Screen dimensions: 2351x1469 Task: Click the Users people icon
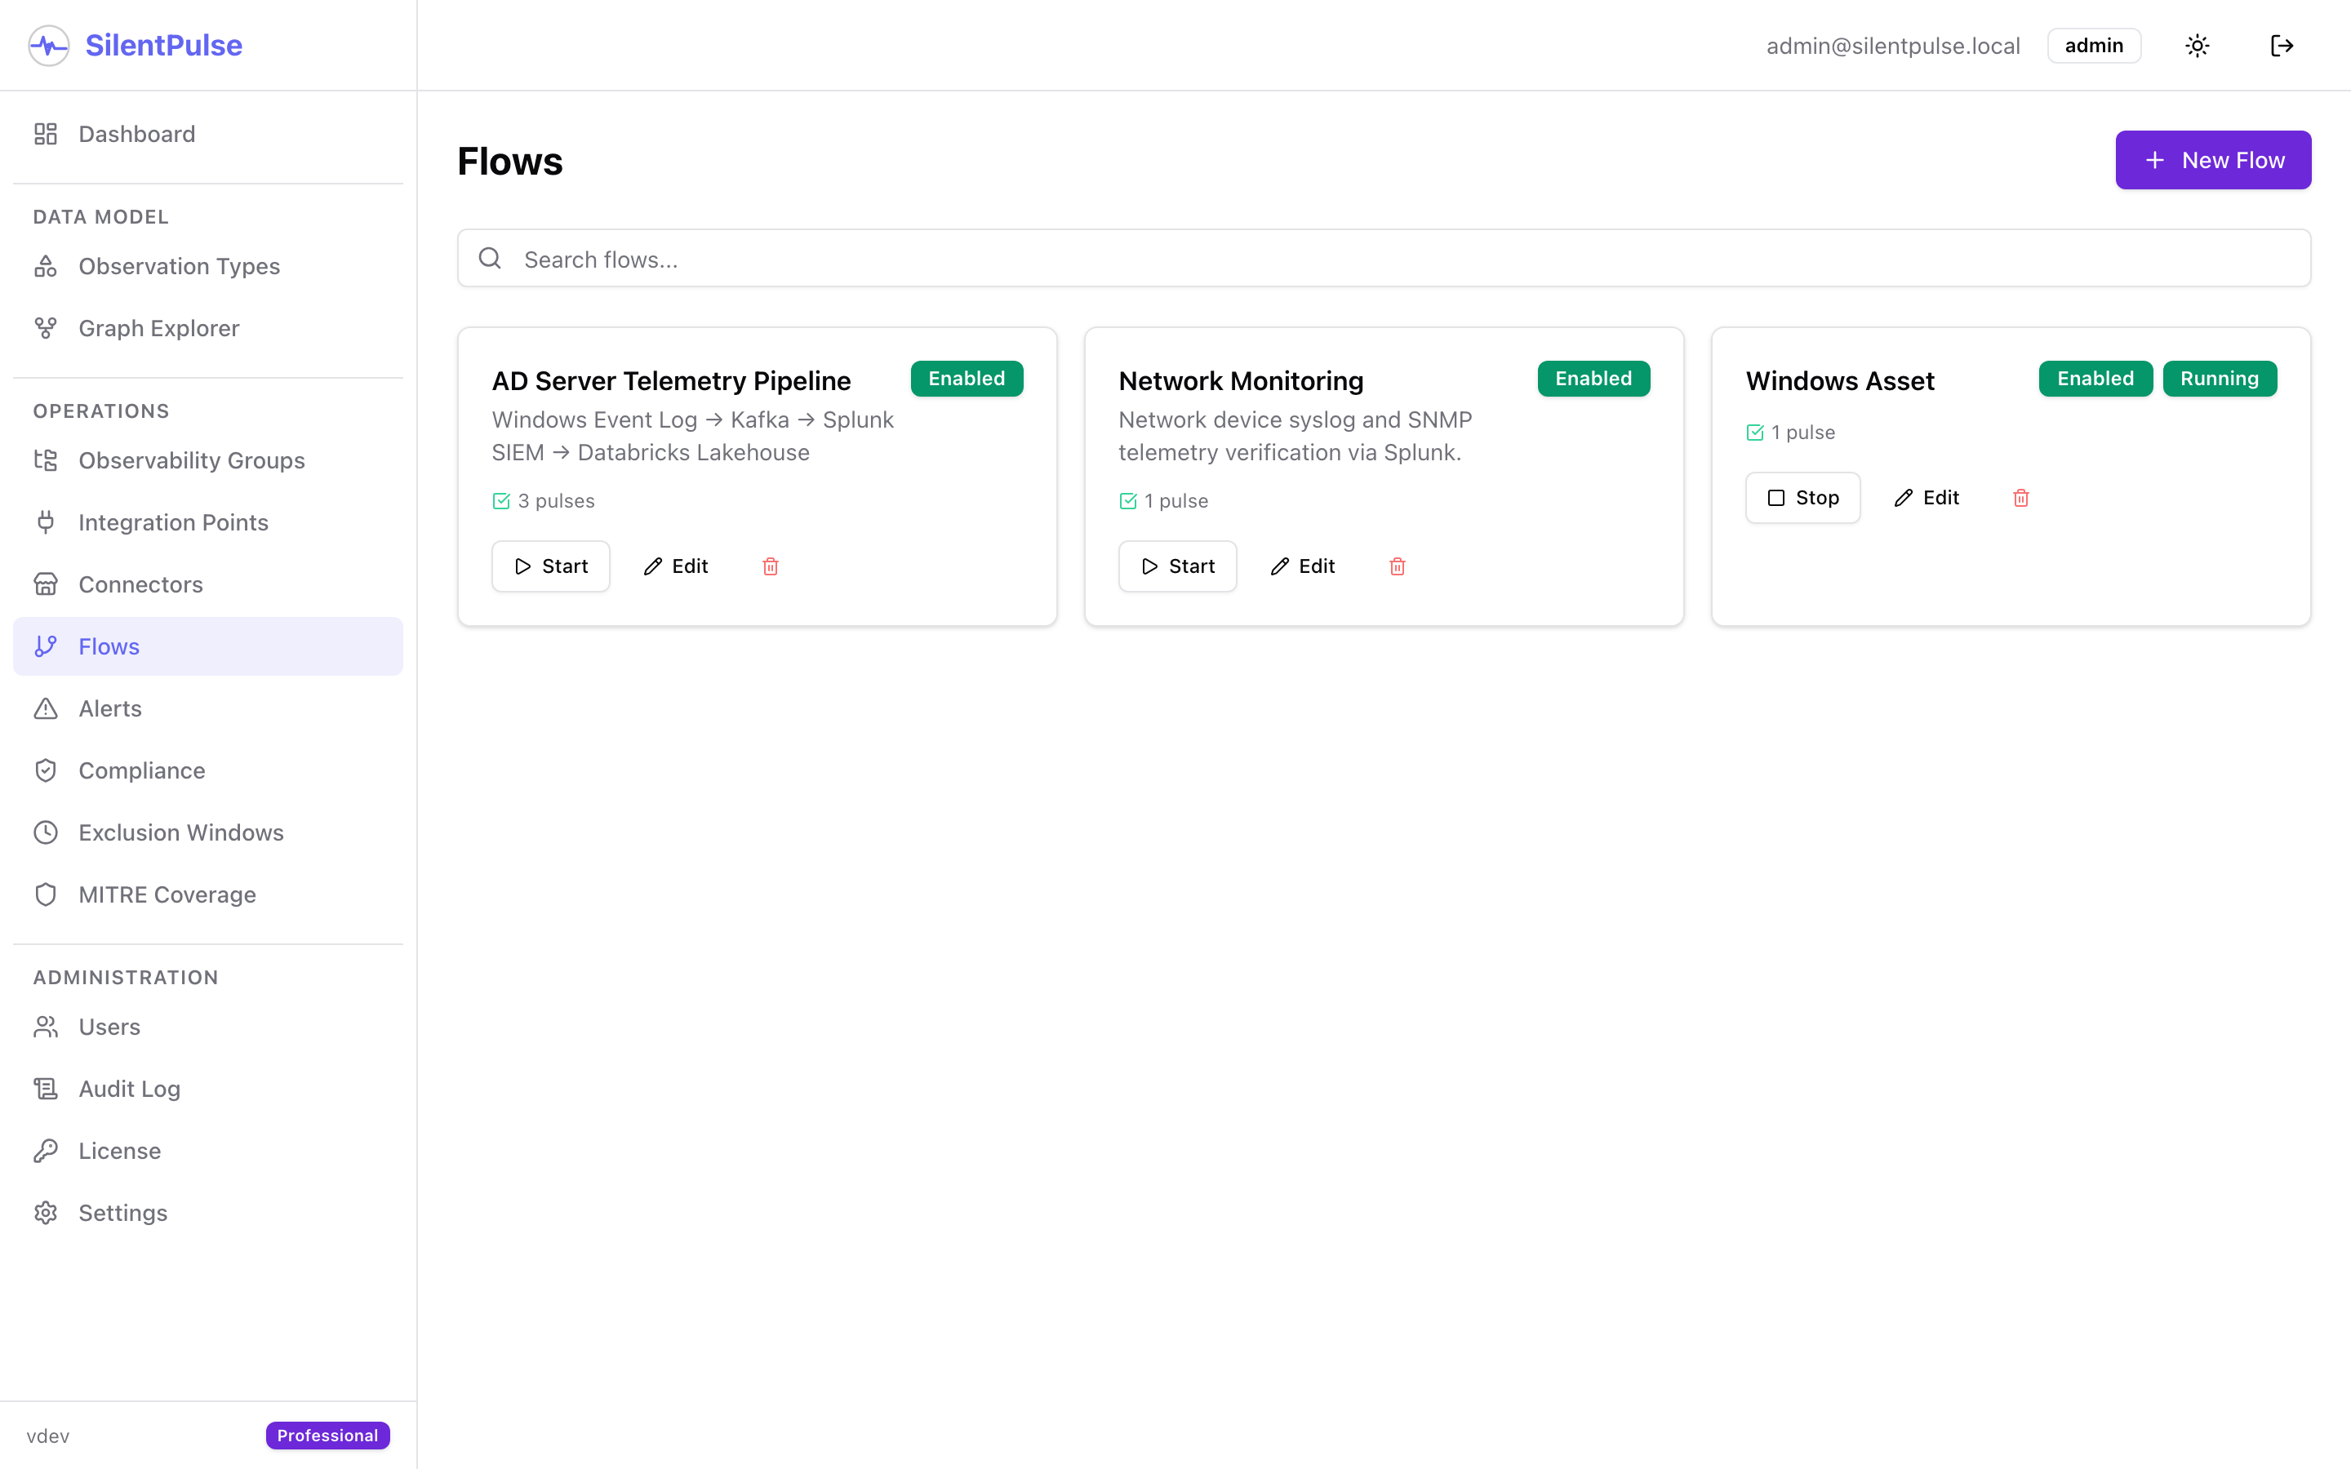click(46, 1027)
